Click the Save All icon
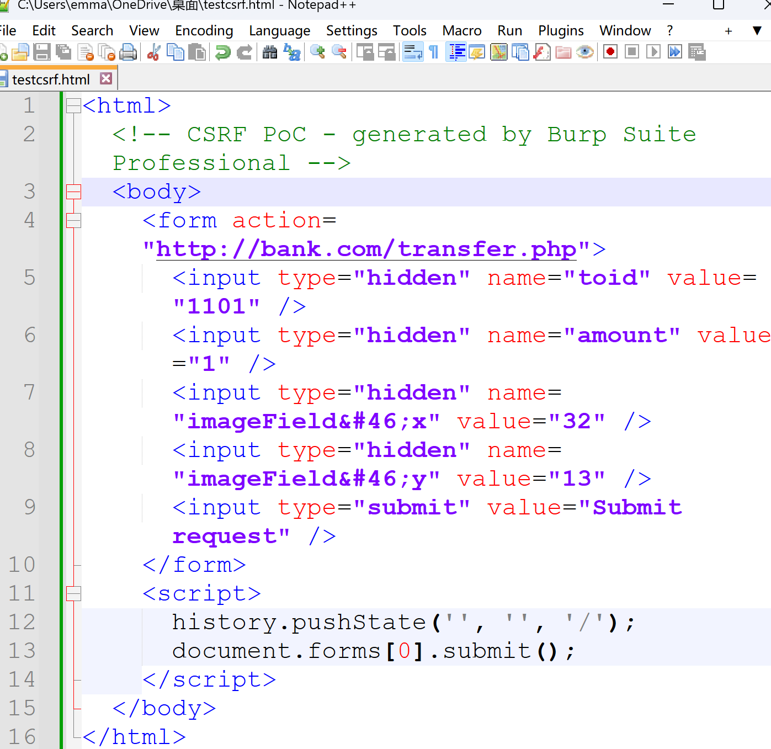Viewport: 771px width, 749px height. 63,52
